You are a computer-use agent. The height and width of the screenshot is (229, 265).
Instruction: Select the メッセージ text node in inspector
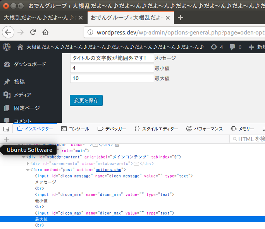pyautogui.click(x=45, y=182)
